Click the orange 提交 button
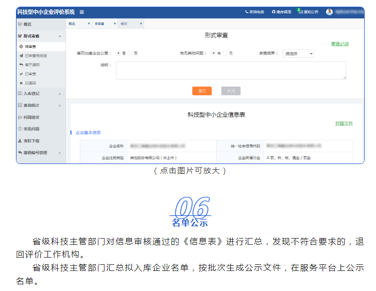The width and height of the screenshot is (376, 291). click(x=202, y=91)
